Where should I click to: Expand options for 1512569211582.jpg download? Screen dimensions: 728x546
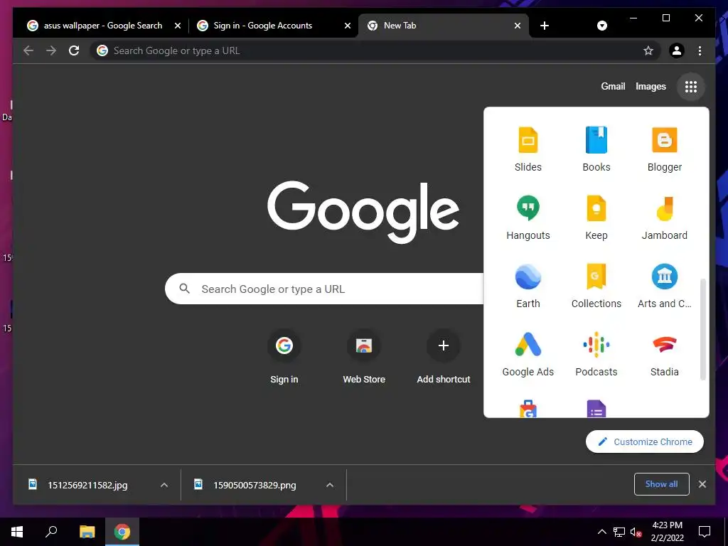(164, 485)
